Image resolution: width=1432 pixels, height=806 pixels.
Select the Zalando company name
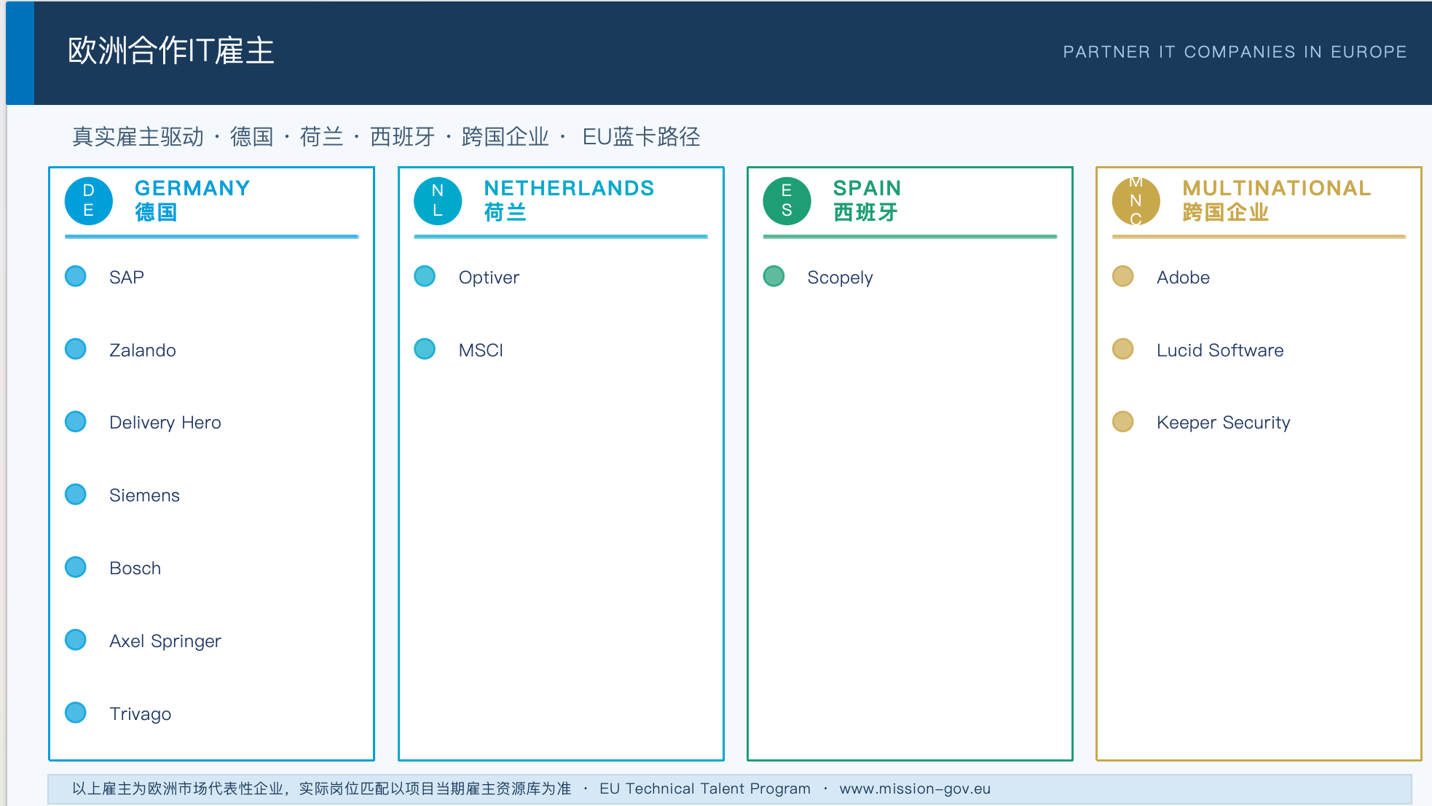143,351
